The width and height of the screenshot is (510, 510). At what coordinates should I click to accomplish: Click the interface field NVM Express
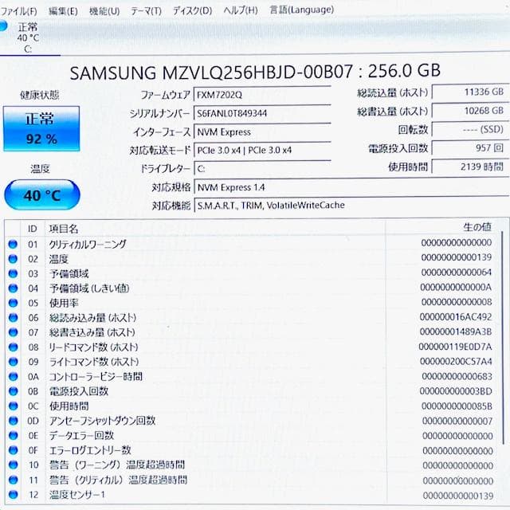262,132
